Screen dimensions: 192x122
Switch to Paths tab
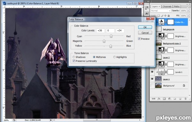[x=177, y=6]
